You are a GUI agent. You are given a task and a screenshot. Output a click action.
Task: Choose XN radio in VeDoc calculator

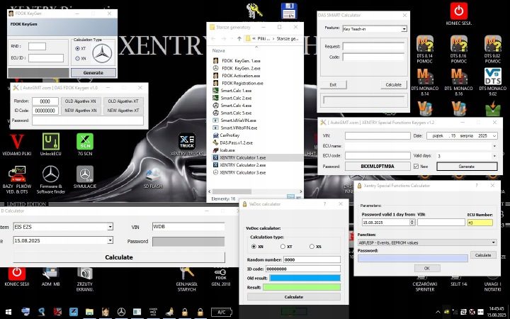click(x=254, y=247)
